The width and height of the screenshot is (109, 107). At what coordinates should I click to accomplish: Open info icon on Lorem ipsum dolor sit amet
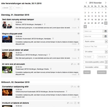click(x=78, y=50)
